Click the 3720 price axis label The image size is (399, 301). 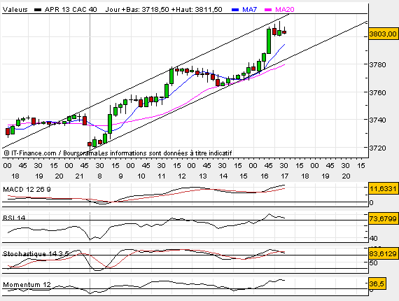coord(377,148)
